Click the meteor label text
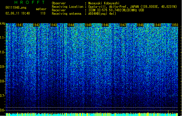182x116 pixels. coord(41,9)
